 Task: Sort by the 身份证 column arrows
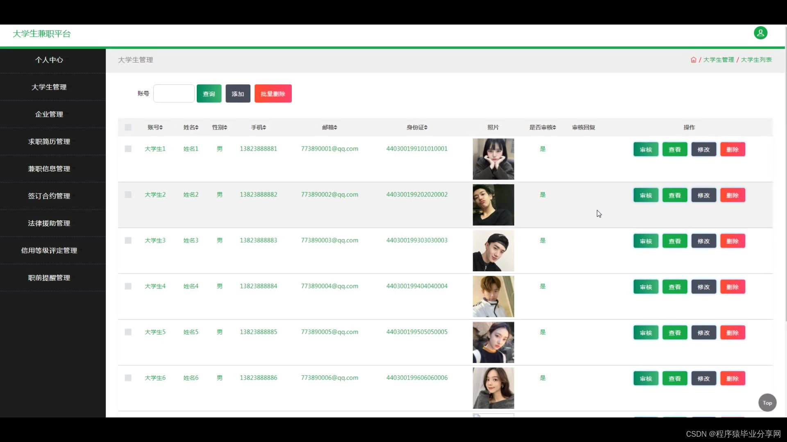tap(425, 128)
